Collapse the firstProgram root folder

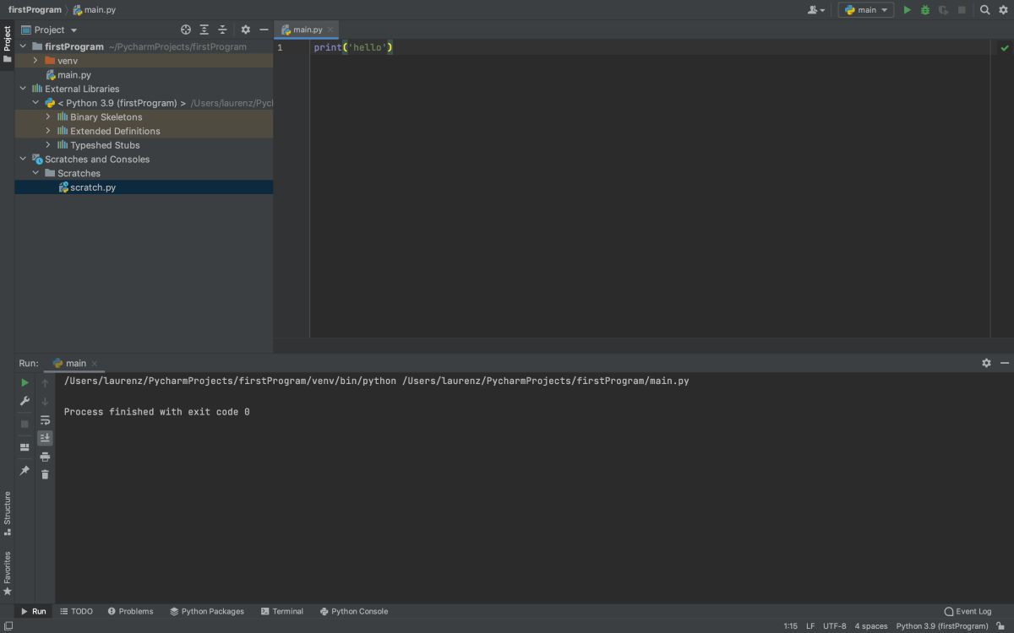(x=23, y=46)
